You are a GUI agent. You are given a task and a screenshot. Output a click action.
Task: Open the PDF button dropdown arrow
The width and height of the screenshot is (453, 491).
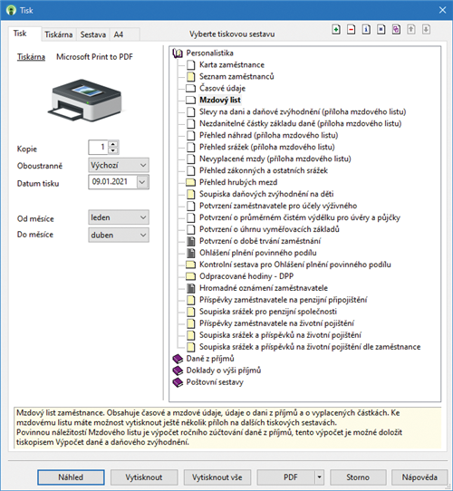(x=319, y=477)
